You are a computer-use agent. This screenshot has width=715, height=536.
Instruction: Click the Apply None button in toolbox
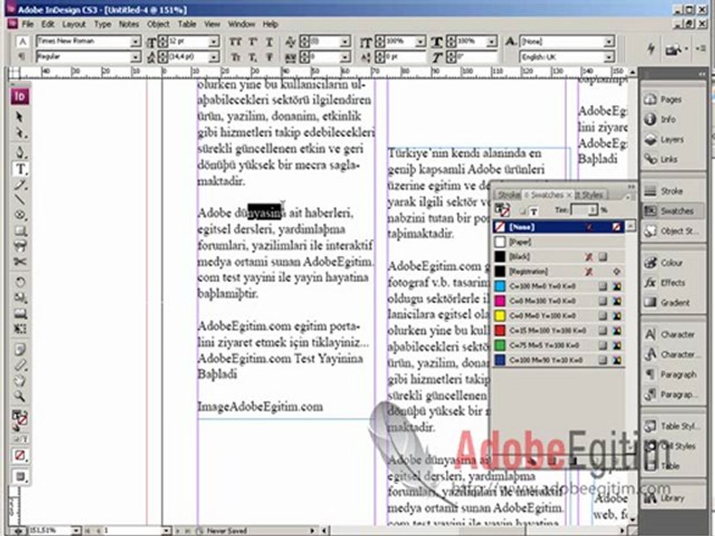point(19,456)
